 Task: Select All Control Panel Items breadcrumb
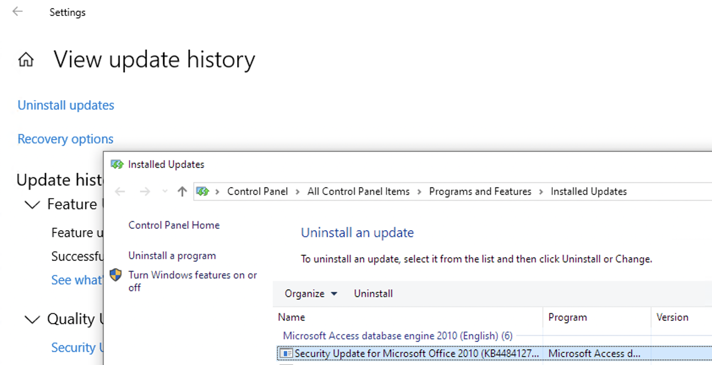[x=359, y=191]
